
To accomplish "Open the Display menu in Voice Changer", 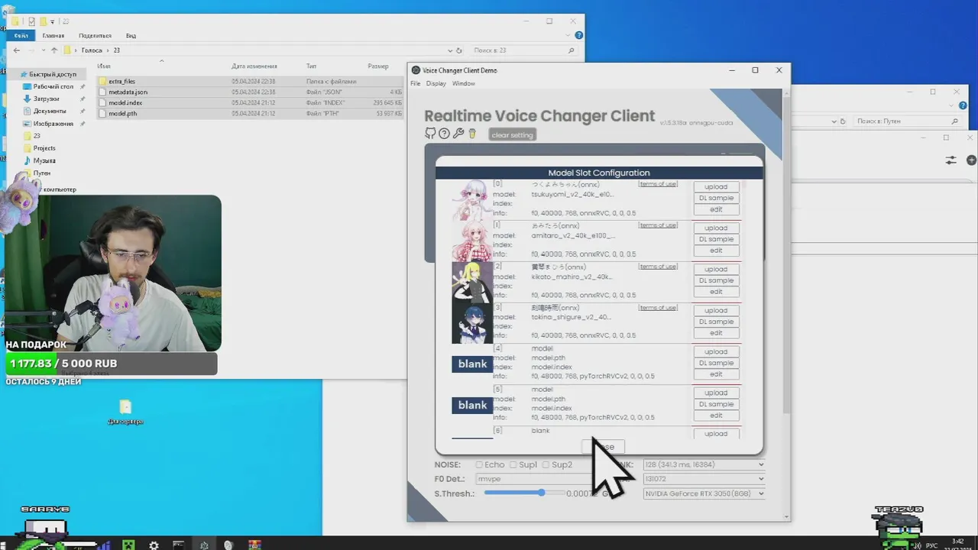I will point(436,83).
